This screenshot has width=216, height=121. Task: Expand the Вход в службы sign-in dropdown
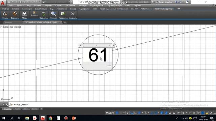click(x=173, y=2)
